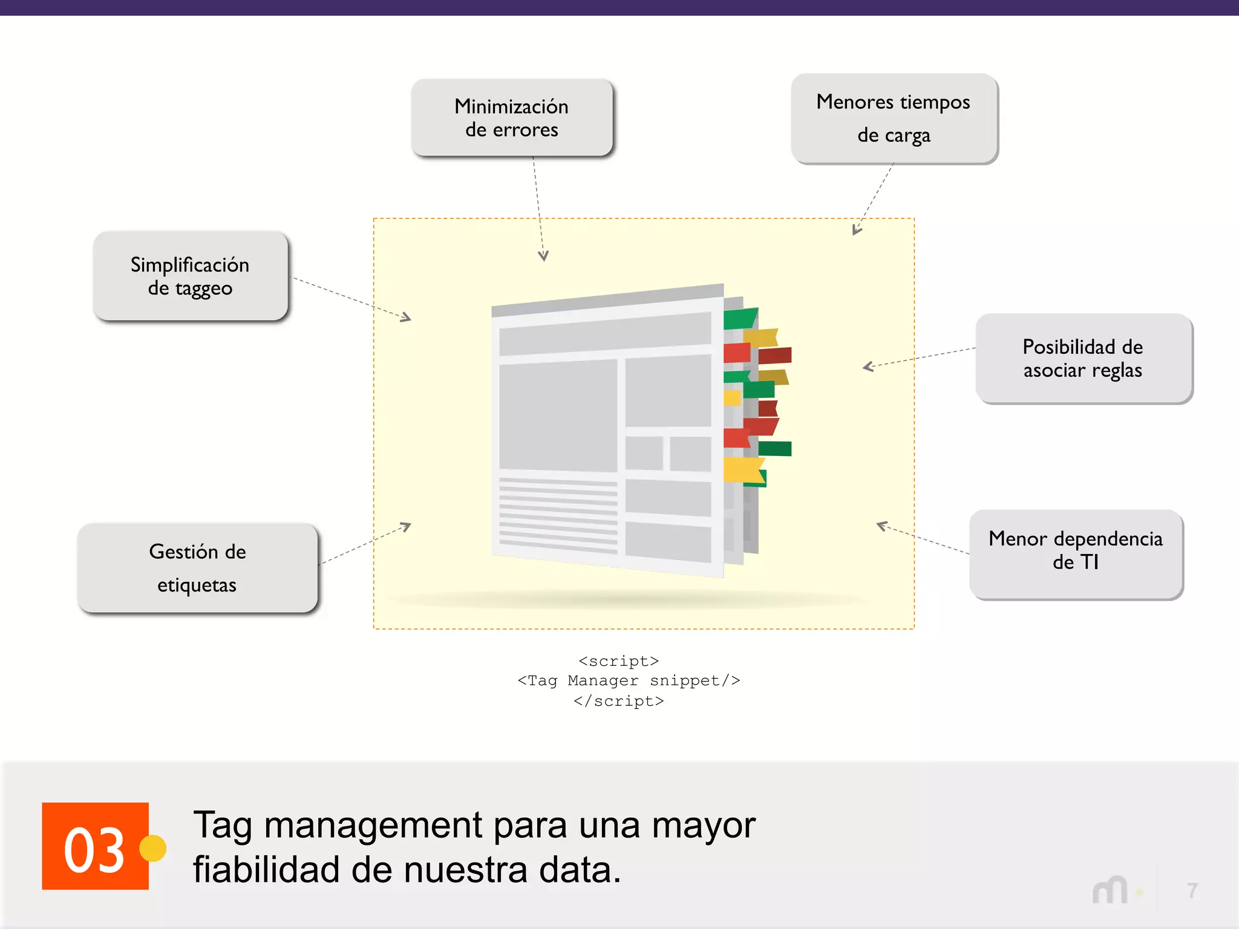The height and width of the screenshot is (929, 1239).
Task: Click the page number 7
Action: pyautogui.click(x=1192, y=890)
